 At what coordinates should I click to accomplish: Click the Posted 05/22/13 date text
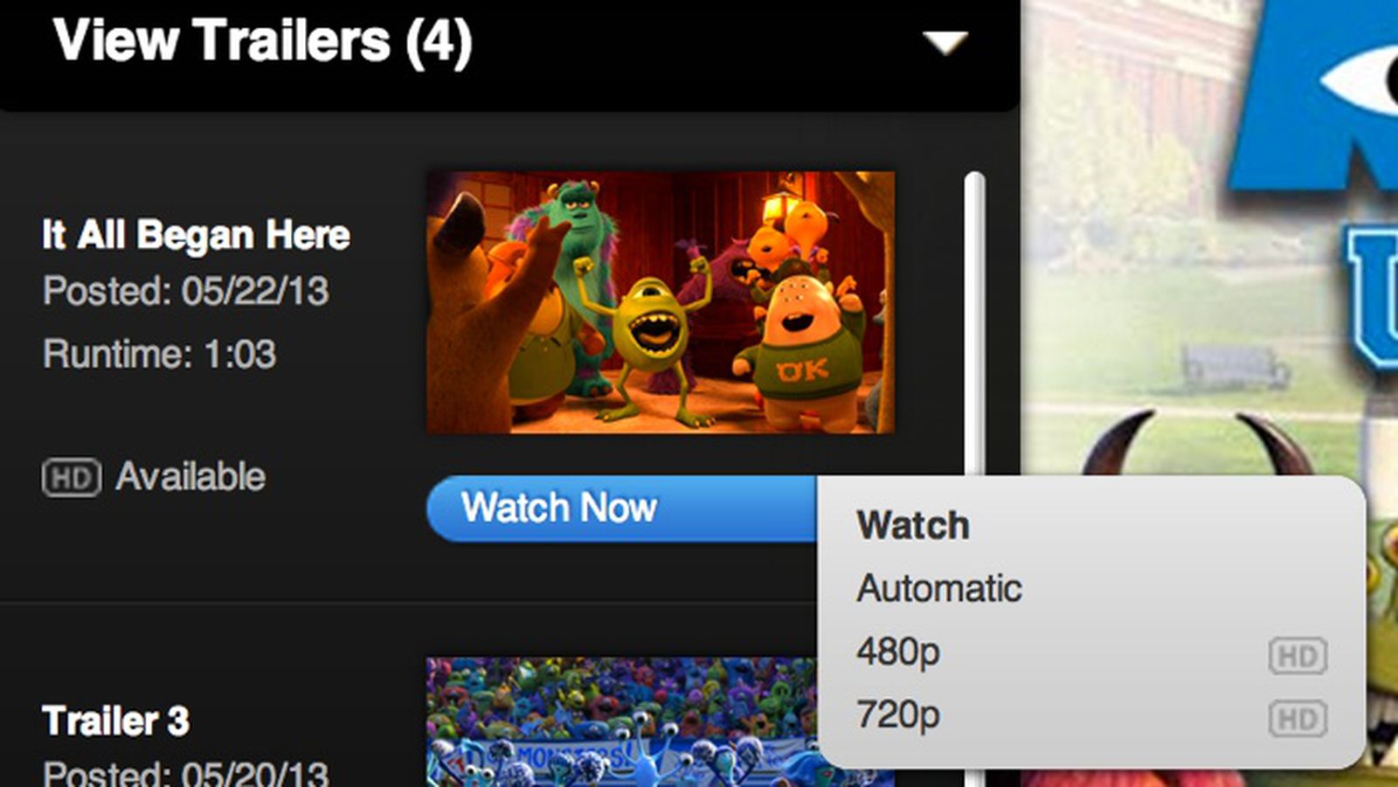coord(186,291)
